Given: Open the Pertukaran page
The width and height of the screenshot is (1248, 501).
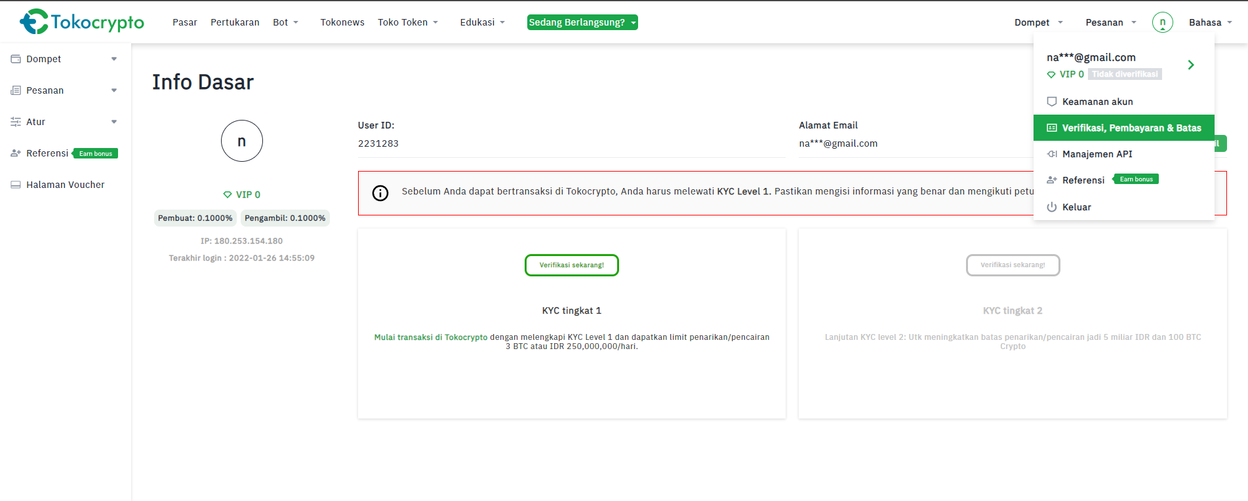Looking at the screenshot, I should (x=235, y=22).
